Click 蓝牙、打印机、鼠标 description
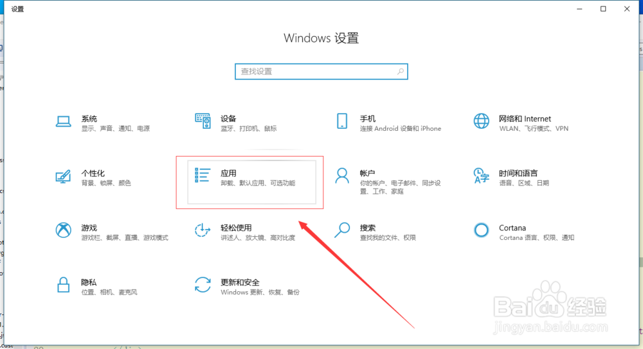 pyautogui.click(x=248, y=128)
